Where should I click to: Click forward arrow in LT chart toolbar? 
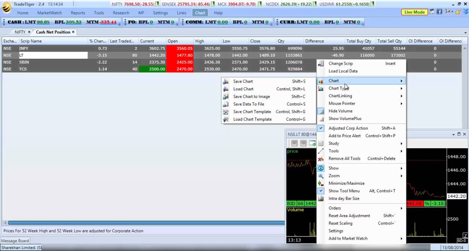click(x=303, y=143)
